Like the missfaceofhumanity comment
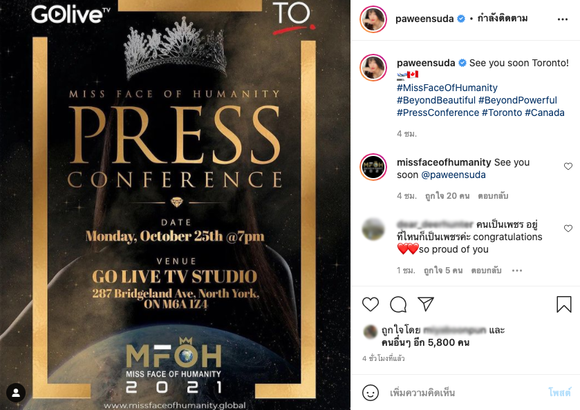 (x=568, y=166)
